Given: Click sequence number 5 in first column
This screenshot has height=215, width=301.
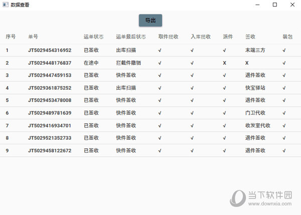Looking at the screenshot, I should (x=7, y=100).
